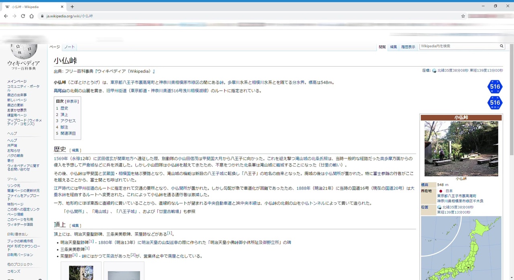Viewport: 514px width, 280px height.
Task: Open 印刷用バージョン link
Action: (20, 255)
